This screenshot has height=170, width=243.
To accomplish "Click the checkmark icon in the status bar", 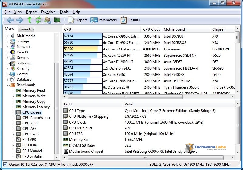I will click(5, 164).
